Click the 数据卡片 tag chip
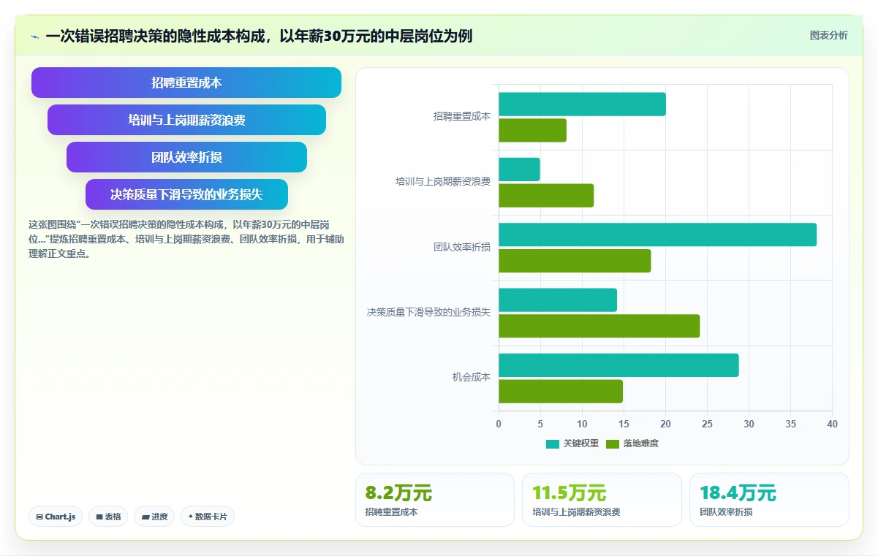The height and width of the screenshot is (556, 878). [x=208, y=517]
